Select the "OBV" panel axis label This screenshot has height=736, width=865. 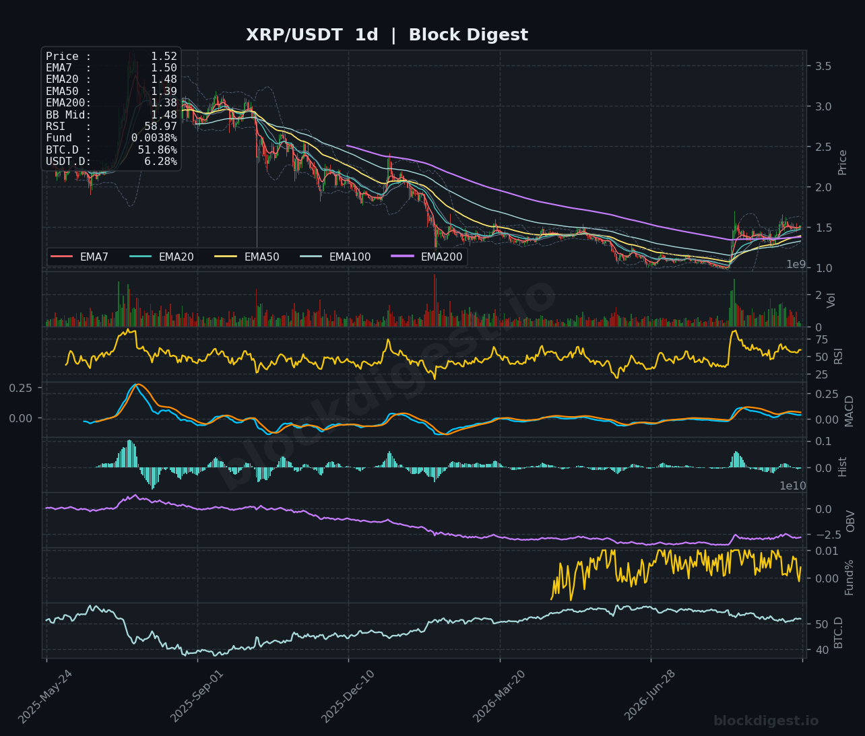(x=850, y=521)
